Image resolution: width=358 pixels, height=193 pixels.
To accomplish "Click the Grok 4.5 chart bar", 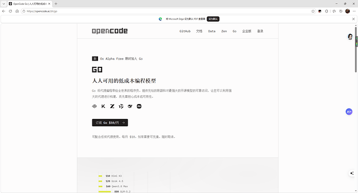I will 100,181.
